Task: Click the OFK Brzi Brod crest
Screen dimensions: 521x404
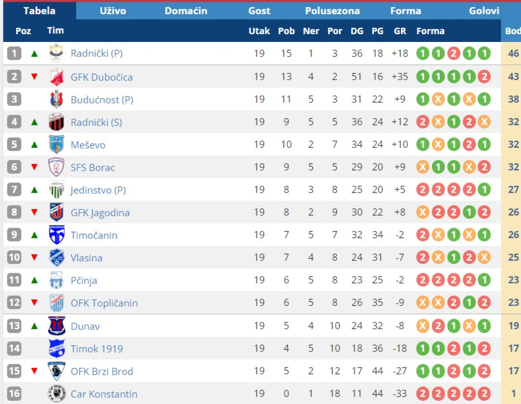Action: pyautogui.click(x=56, y=371)
